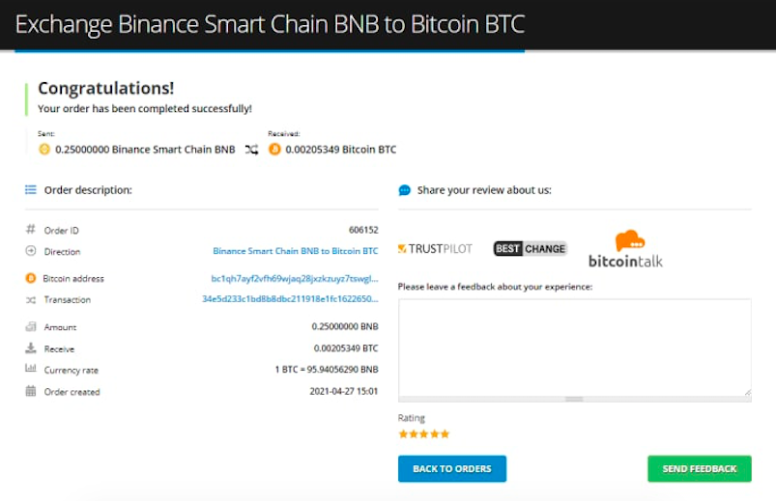Open the transaction hash link starting with 34e5d233

click(290, 298)
